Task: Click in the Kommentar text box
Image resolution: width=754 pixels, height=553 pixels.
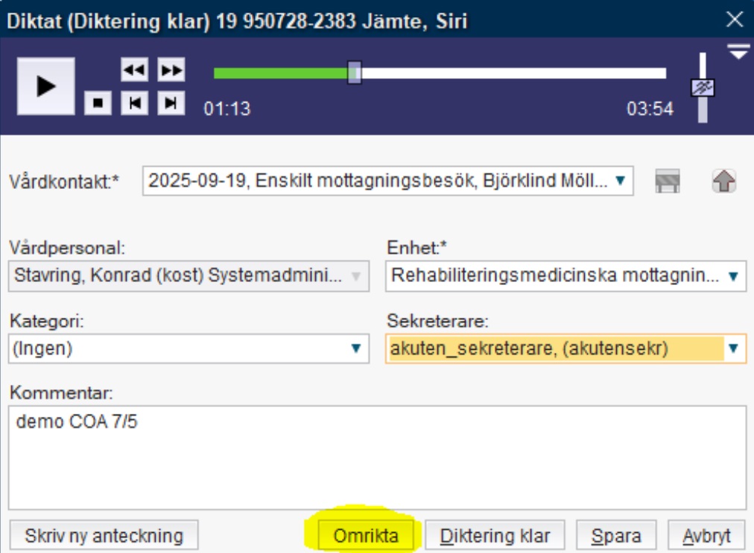Action: coord(378,458)
